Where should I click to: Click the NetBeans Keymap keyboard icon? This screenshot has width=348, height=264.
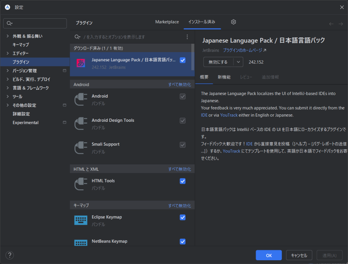pos(81,243)
